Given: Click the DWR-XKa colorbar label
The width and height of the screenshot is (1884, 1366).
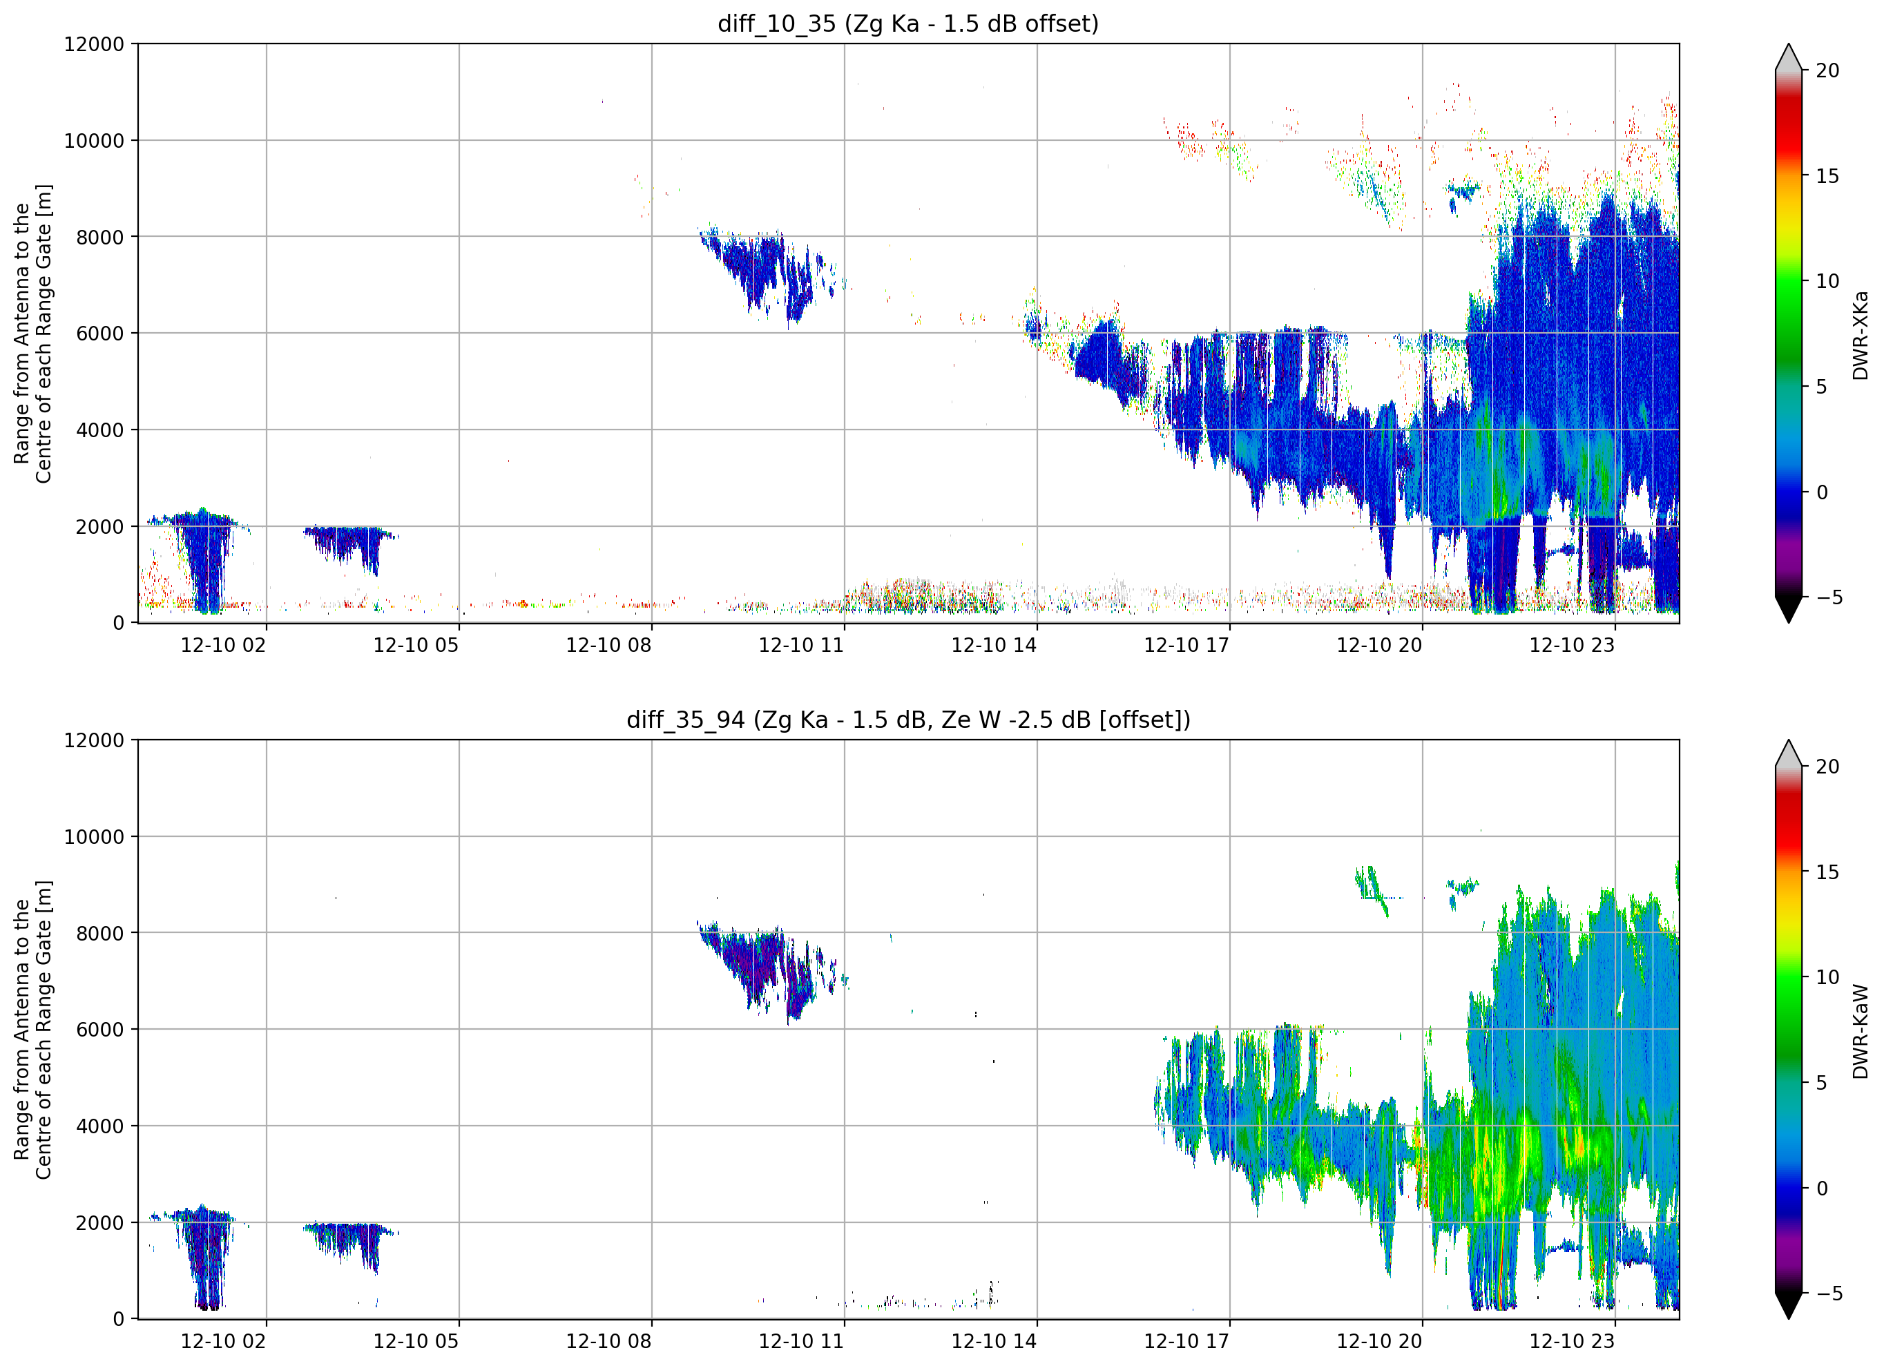Looking at the screenshot, I should [1861, 335].
